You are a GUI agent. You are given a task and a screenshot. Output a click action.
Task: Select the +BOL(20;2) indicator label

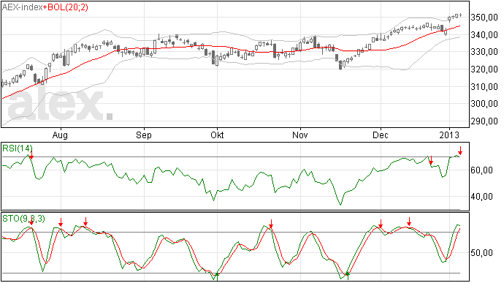click(66, 7)
